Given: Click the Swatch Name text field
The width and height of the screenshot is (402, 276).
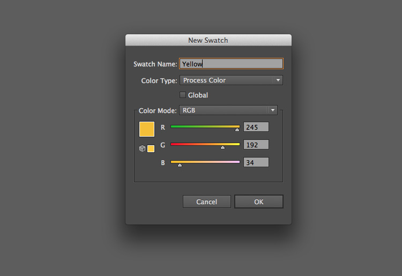Looking at the screenshot, I should [x=230, y=64].
